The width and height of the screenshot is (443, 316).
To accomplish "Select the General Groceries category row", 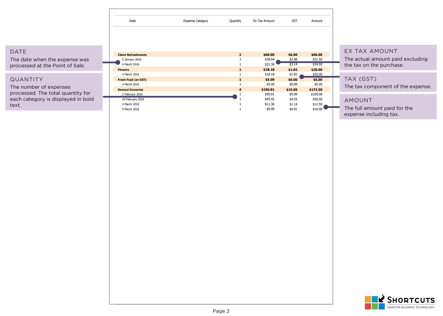I will pos(221,90).
